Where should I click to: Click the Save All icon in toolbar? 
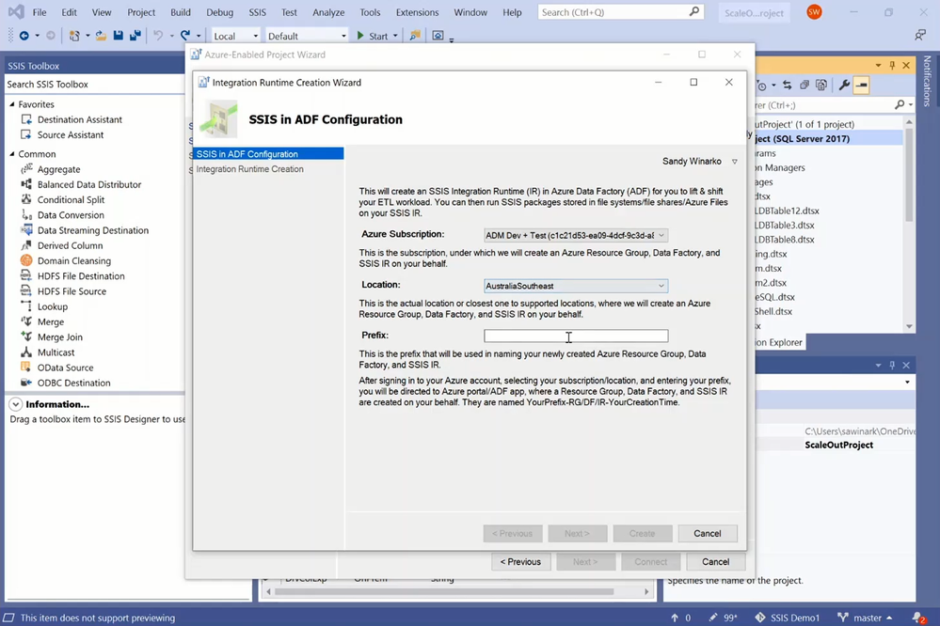point(135,36)
